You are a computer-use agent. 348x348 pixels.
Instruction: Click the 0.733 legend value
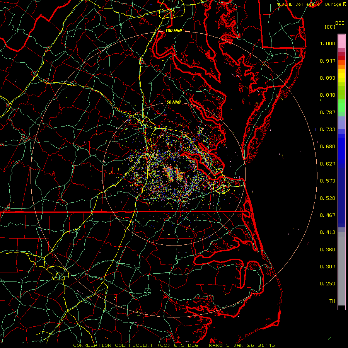coord(328,130)
